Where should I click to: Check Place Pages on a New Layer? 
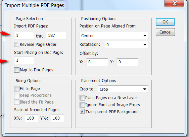coord(82,98)
